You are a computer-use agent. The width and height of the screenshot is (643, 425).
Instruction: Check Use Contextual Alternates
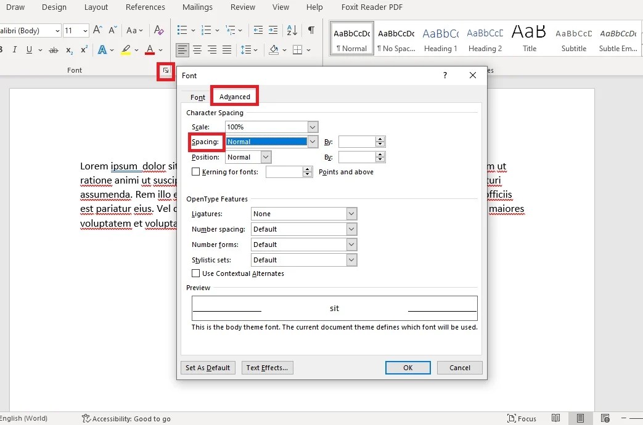coord(197,273)
